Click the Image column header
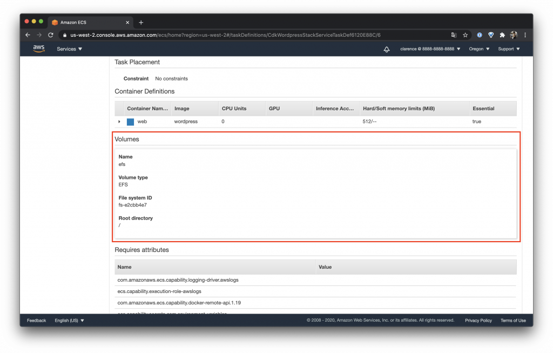 pyautogui.click(x=194, y=109)
